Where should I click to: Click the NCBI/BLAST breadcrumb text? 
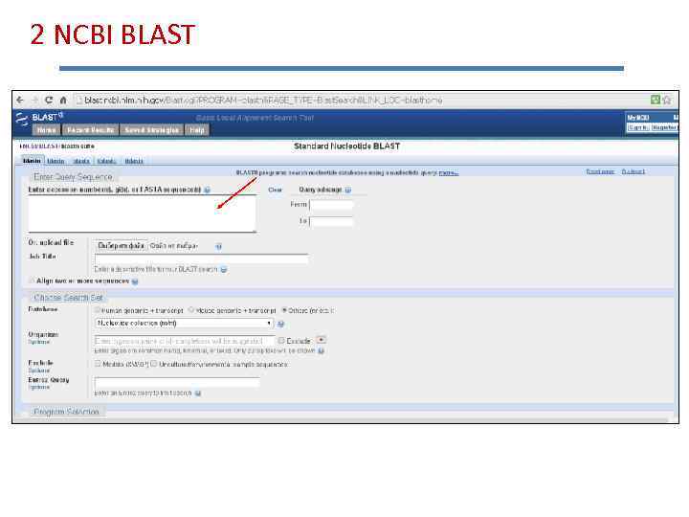click(39, 146)
